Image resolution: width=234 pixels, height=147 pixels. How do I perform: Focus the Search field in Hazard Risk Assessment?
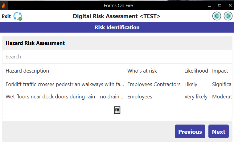117,57
